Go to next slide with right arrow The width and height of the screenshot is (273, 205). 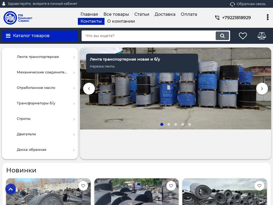pos(262,89)
